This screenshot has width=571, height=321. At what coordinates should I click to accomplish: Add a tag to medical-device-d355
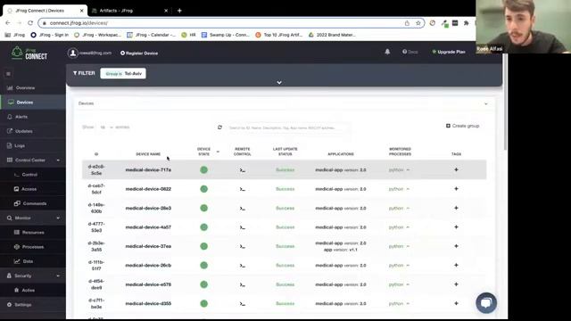[x=456, y=303]
